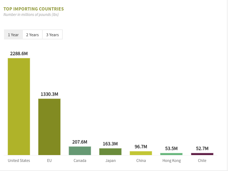Click the 96.7M data label
This screenshot has height=171, width=228.
coord(141,146)
